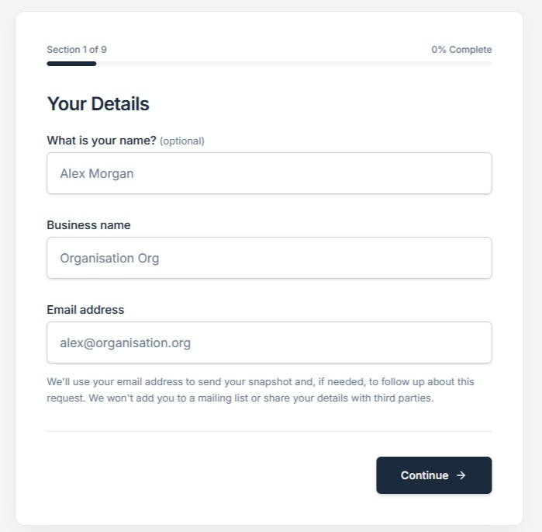The width and height of the screenshot is (542, 532).
Task: Click into the Business name text field
Action: point(268,258)
